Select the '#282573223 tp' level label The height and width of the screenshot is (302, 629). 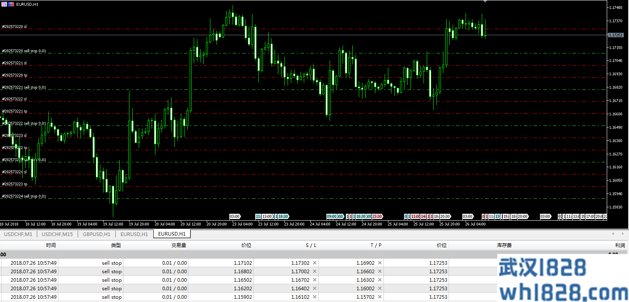[x=15, y=184]
